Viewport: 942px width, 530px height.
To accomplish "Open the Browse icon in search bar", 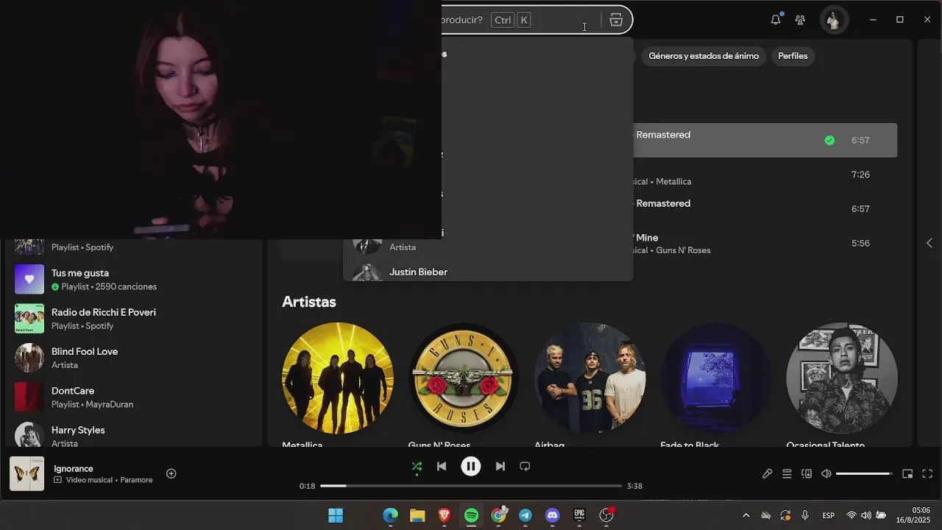I will click(x=616, y=20).
